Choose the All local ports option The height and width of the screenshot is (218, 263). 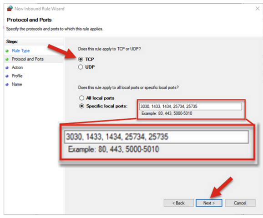(81, 98)
